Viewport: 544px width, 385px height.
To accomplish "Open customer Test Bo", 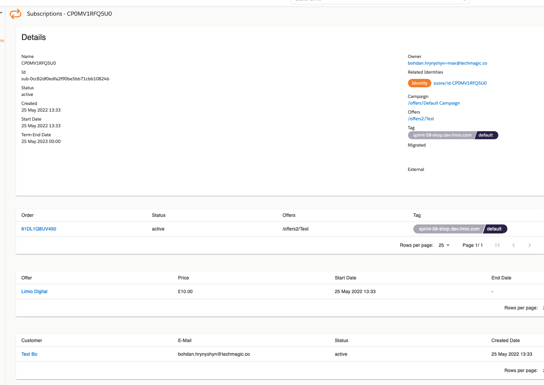I will tap(29, 354).
